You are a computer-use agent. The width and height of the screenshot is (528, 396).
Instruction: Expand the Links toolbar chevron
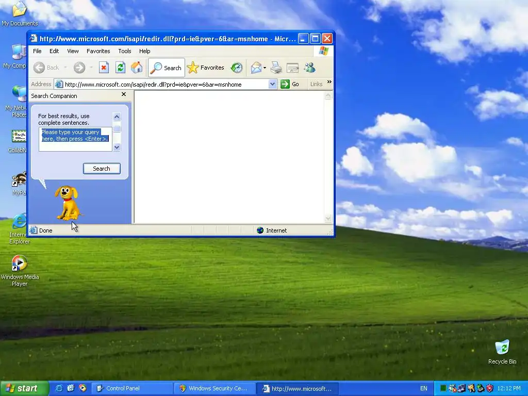pyautogui.click(x=329, y=82)
